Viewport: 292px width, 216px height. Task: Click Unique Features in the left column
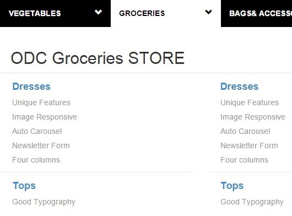pos(41,102)
